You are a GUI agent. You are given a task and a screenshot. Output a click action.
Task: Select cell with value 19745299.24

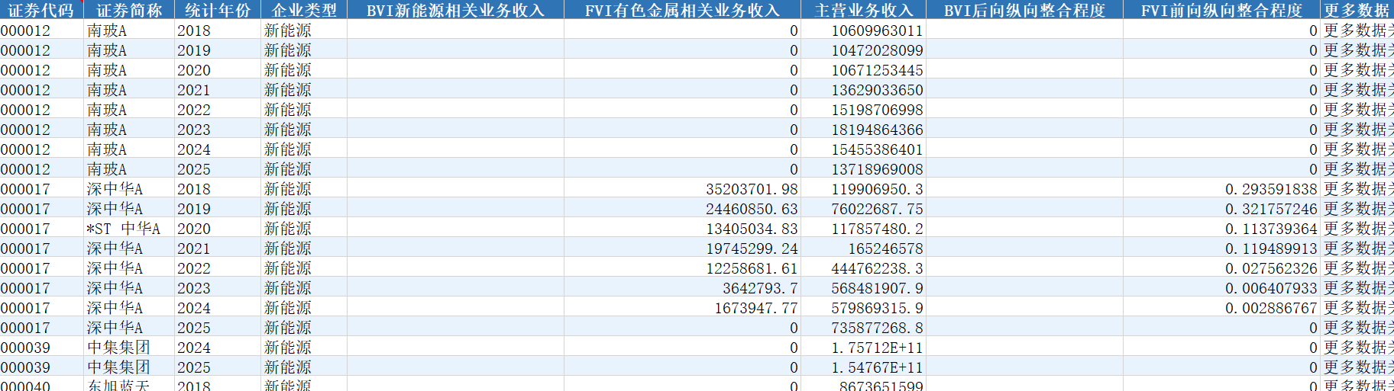682,248
